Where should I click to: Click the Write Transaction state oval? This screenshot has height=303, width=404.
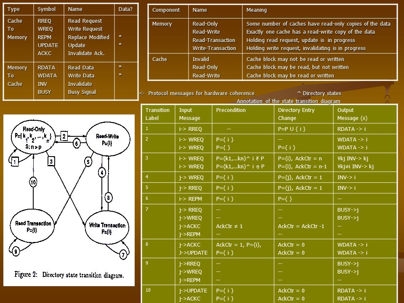(x=106, y=228)
